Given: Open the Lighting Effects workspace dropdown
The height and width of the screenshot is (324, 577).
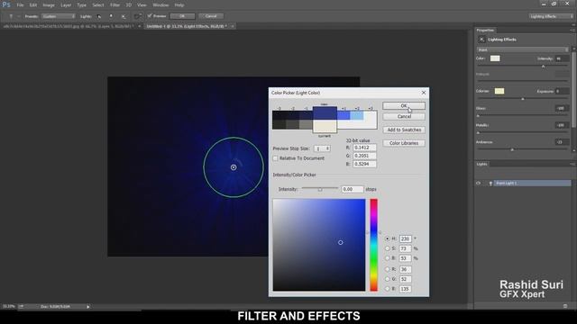Looking at the screenshot, I should pos(551,16).
